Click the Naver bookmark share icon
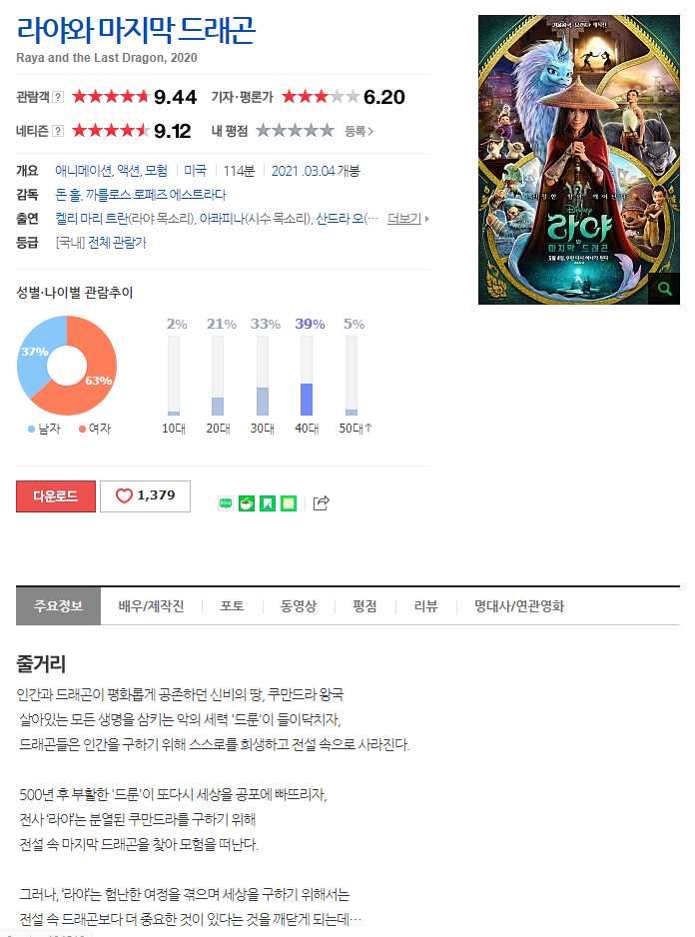Image resolution: width=695 pixels, height=937 pixels. pos(268,503)
